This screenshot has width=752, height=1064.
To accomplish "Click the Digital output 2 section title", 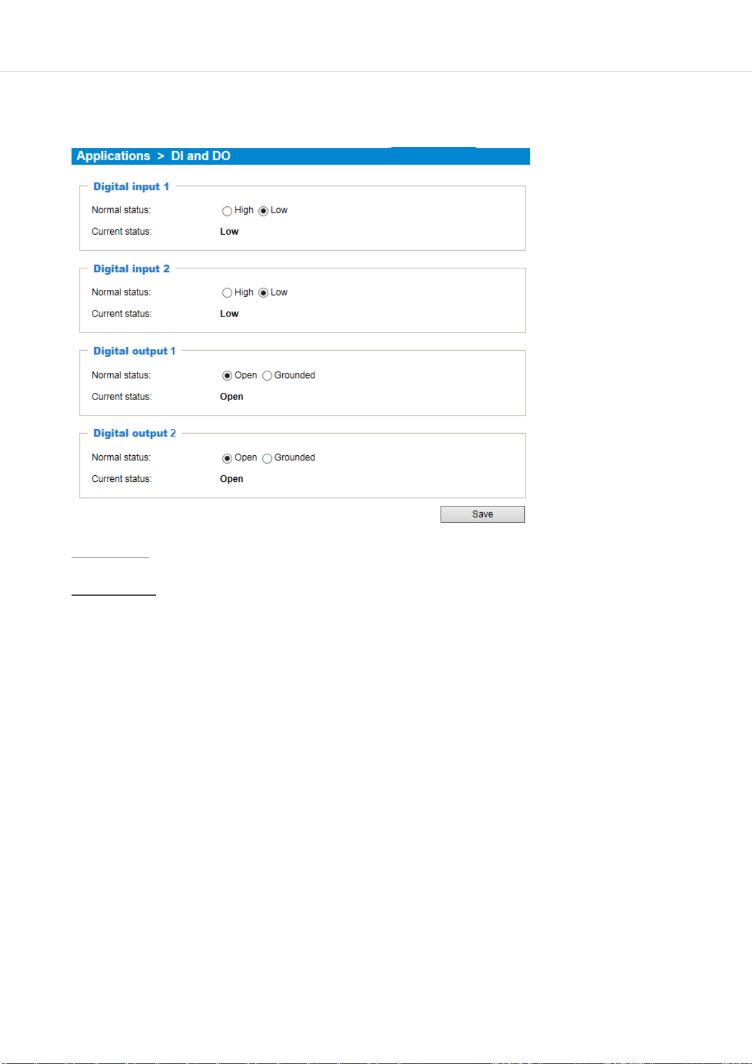I will (135, 433).
